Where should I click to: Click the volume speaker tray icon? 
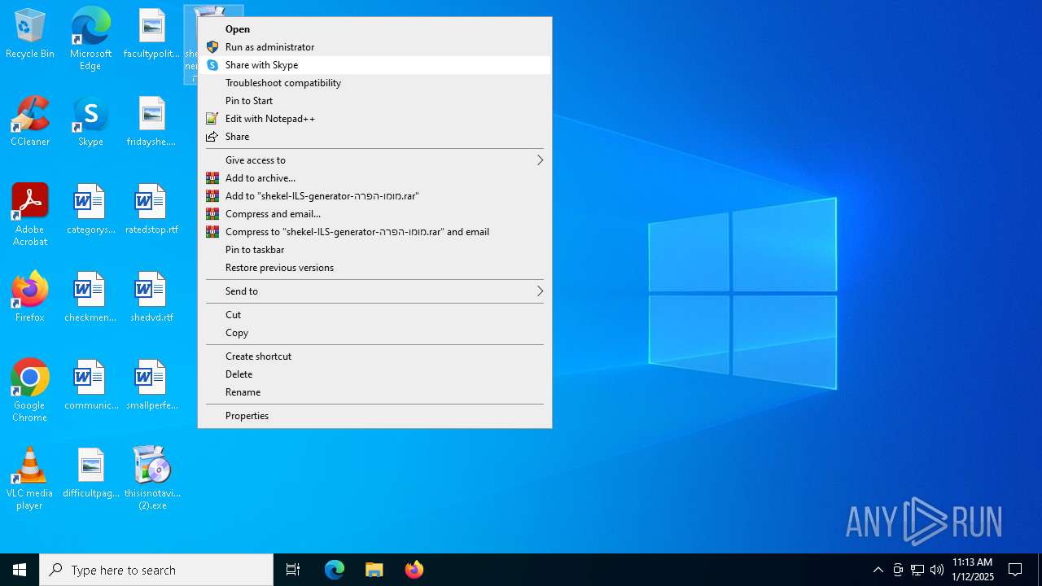[937, 570]
